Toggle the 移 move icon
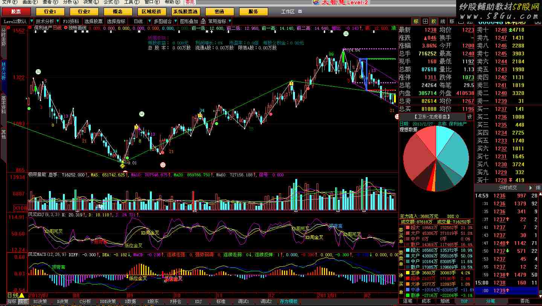542x306 pixels. point(452,21)
